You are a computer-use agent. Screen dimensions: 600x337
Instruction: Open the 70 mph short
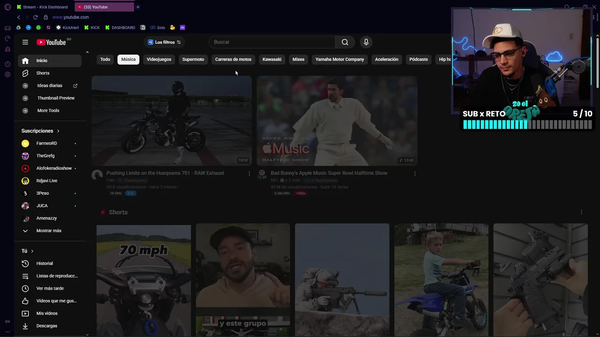tap(144, 280)
